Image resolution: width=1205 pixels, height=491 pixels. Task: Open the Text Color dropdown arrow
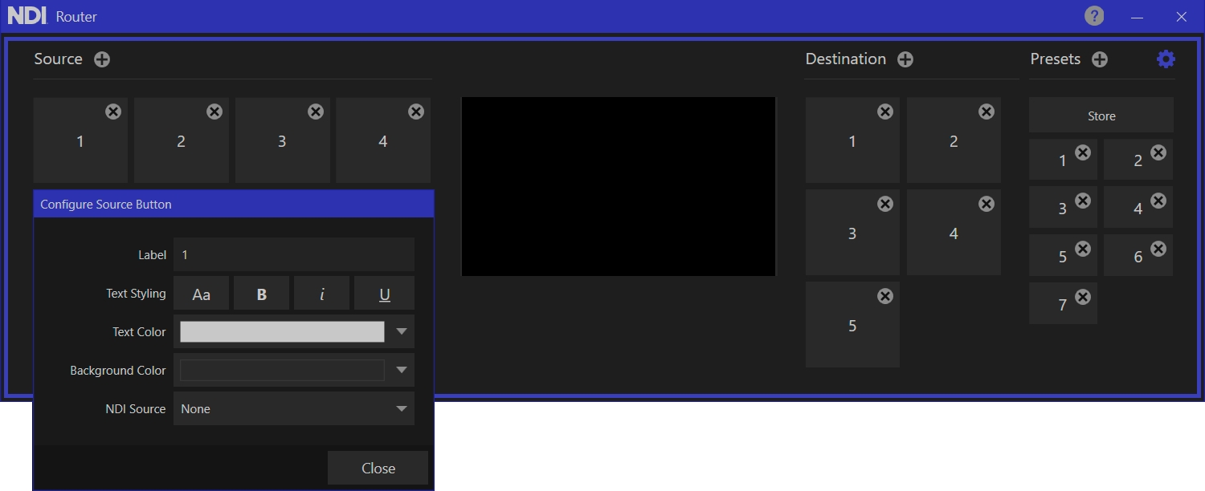pos(401,331)
